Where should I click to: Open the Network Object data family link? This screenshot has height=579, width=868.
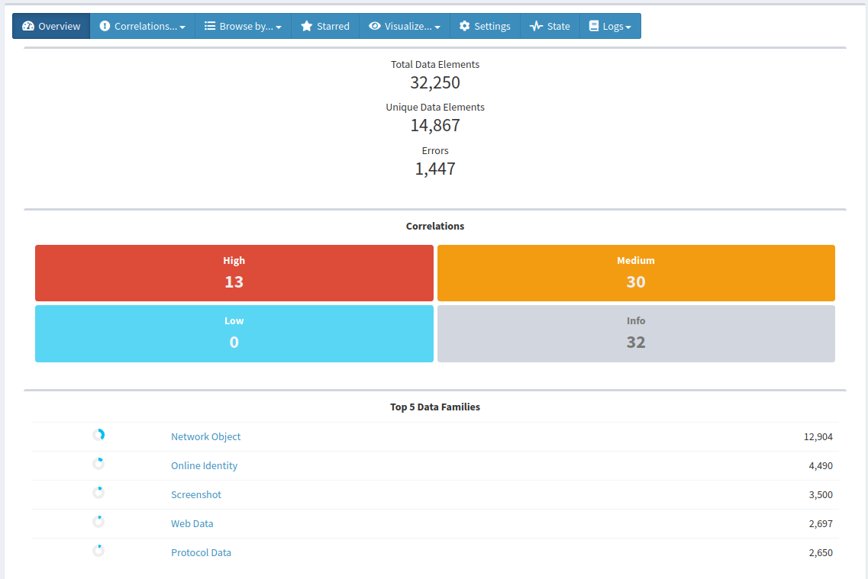click(x=206, y=436)
